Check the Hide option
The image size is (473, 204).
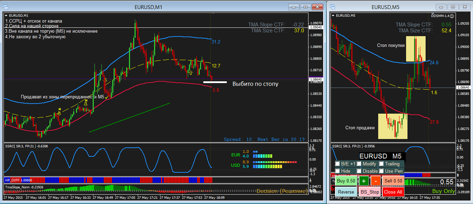tap(337, 171)
